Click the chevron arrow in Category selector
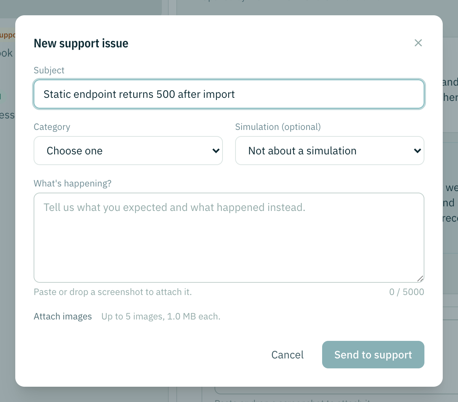458x402 pixels. 216,151
